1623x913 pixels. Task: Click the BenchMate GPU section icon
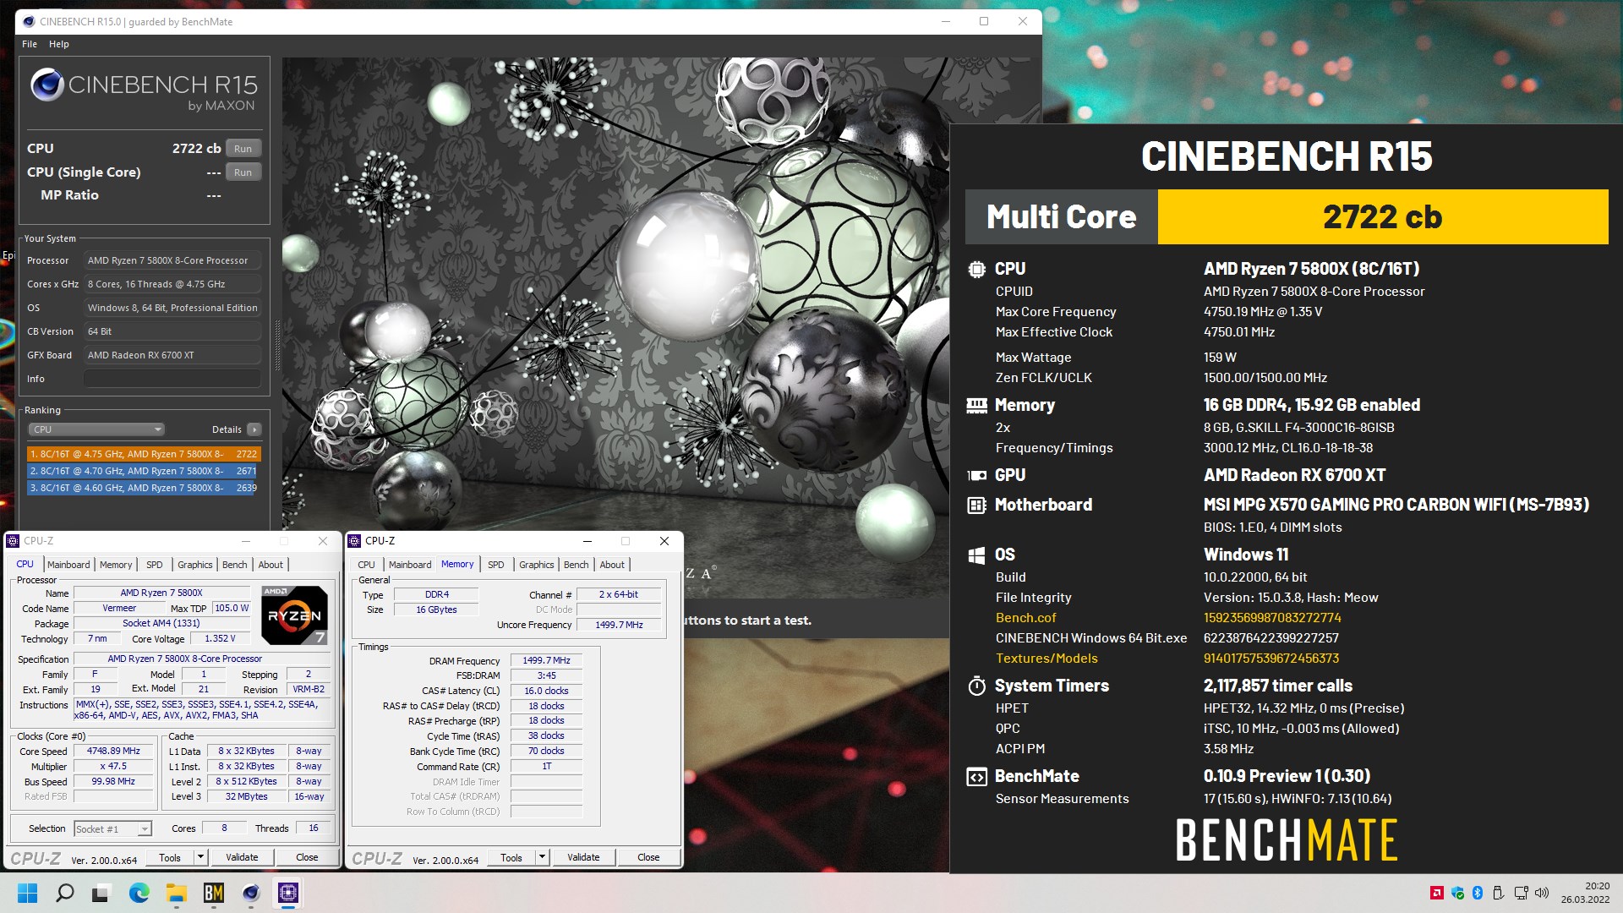(976, 475)
